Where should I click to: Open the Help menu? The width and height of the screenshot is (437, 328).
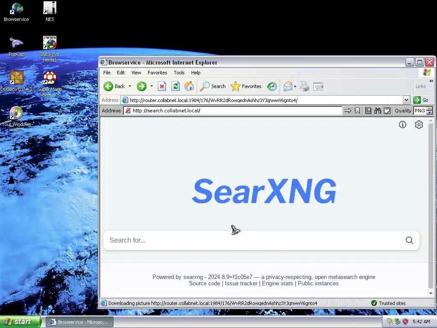pyautogui.click(x=195, y=73)
